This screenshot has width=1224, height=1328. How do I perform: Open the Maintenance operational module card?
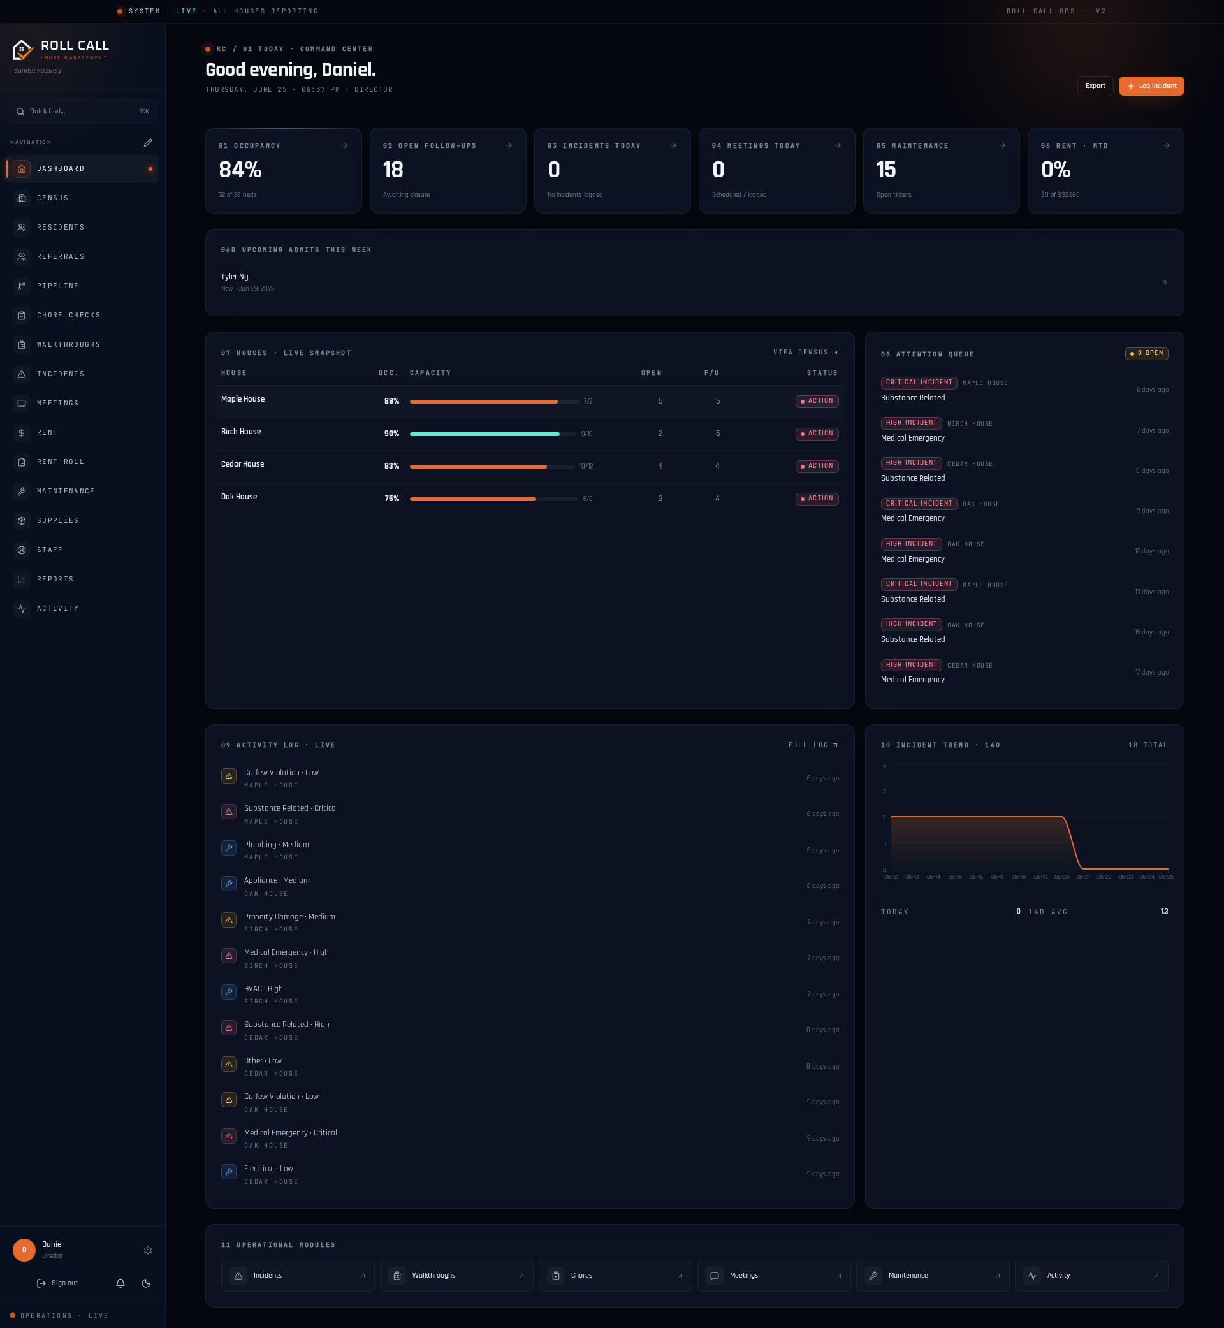(933, 1276)
